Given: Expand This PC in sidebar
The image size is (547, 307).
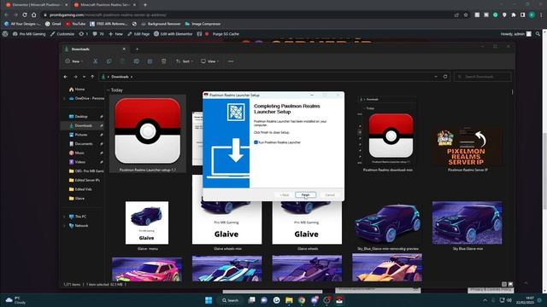Looking at the screenshot, I should [x=64, y=217].
